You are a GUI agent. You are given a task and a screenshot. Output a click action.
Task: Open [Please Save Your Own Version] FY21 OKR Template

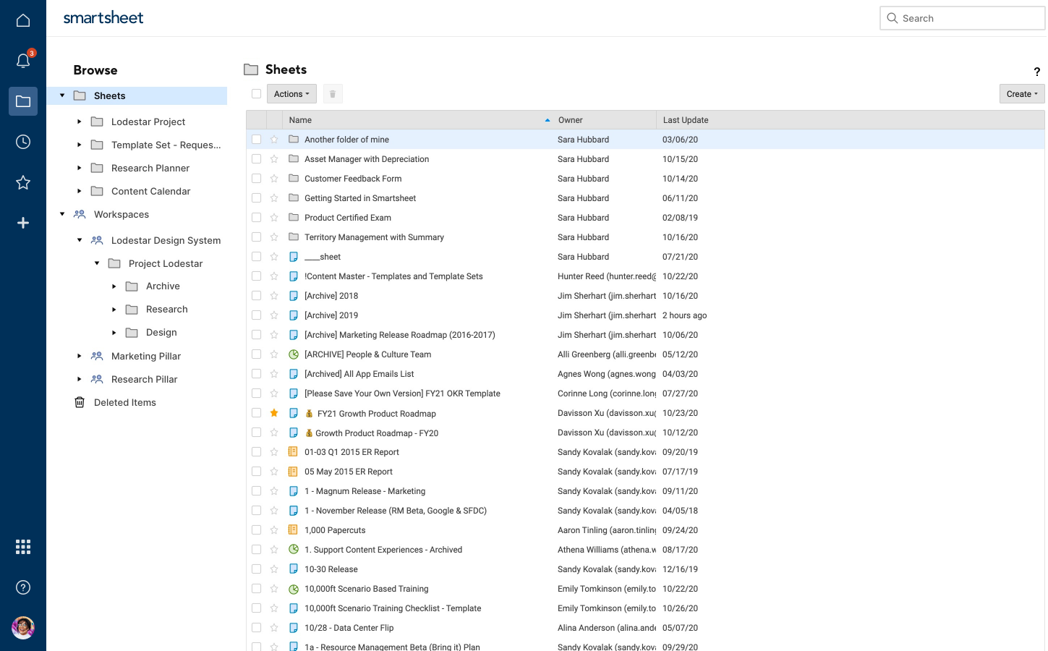point(402,393)
